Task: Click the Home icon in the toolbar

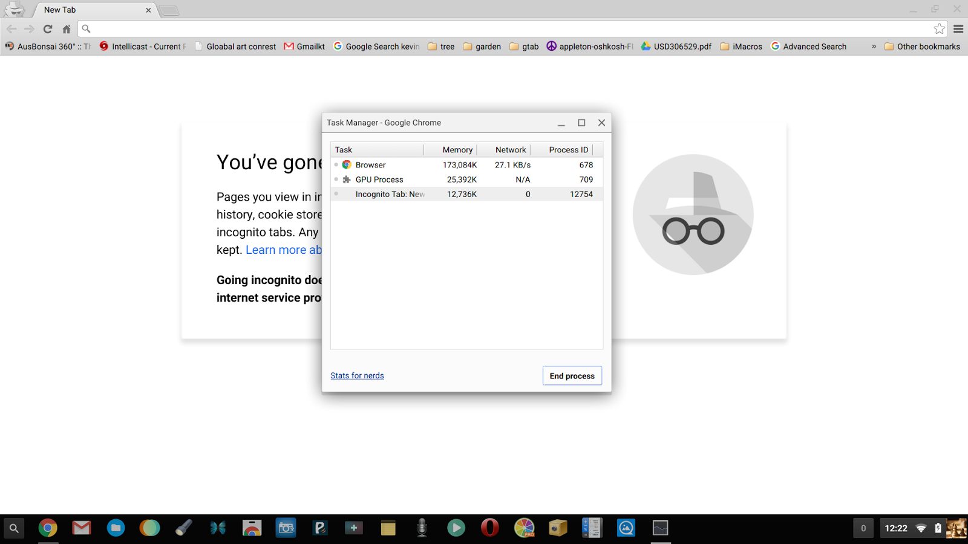Action: (x=67, y=29)
